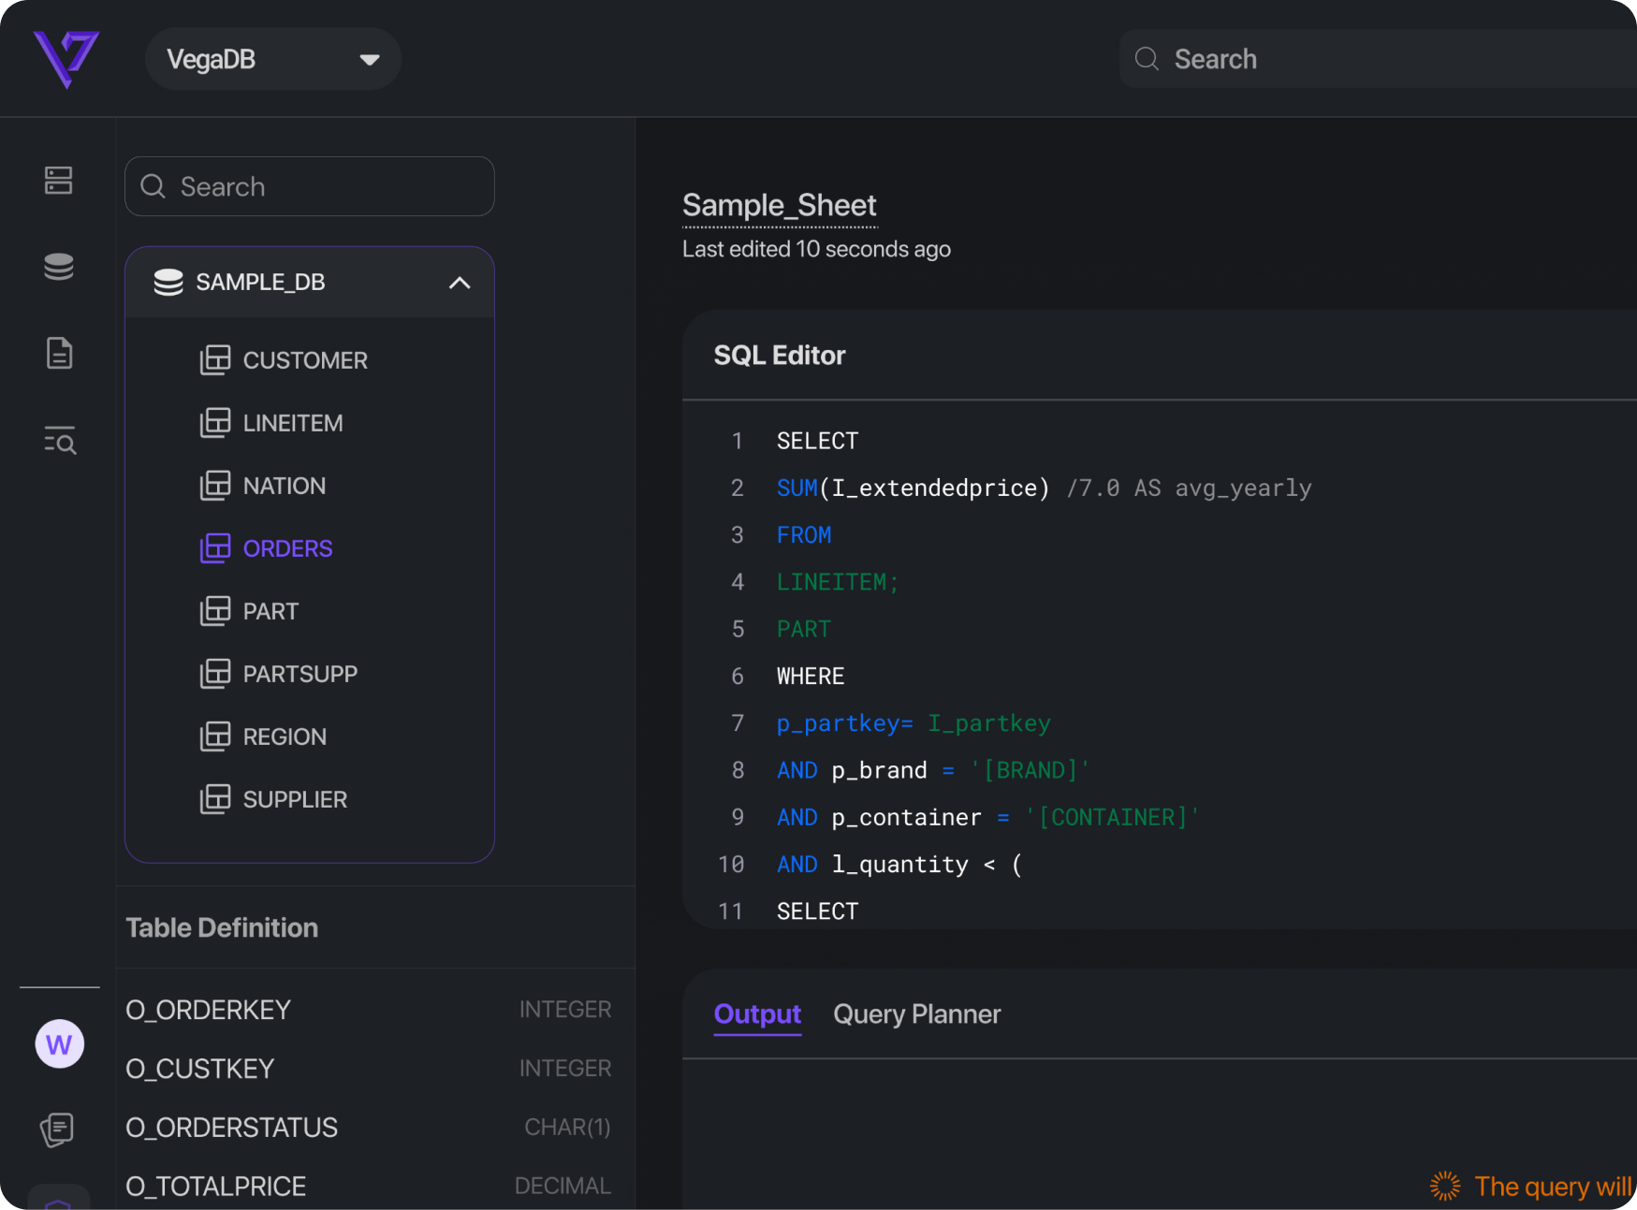Select the ORDERS table
This screenshot has height=1210, width=1637.
[287, 547]
